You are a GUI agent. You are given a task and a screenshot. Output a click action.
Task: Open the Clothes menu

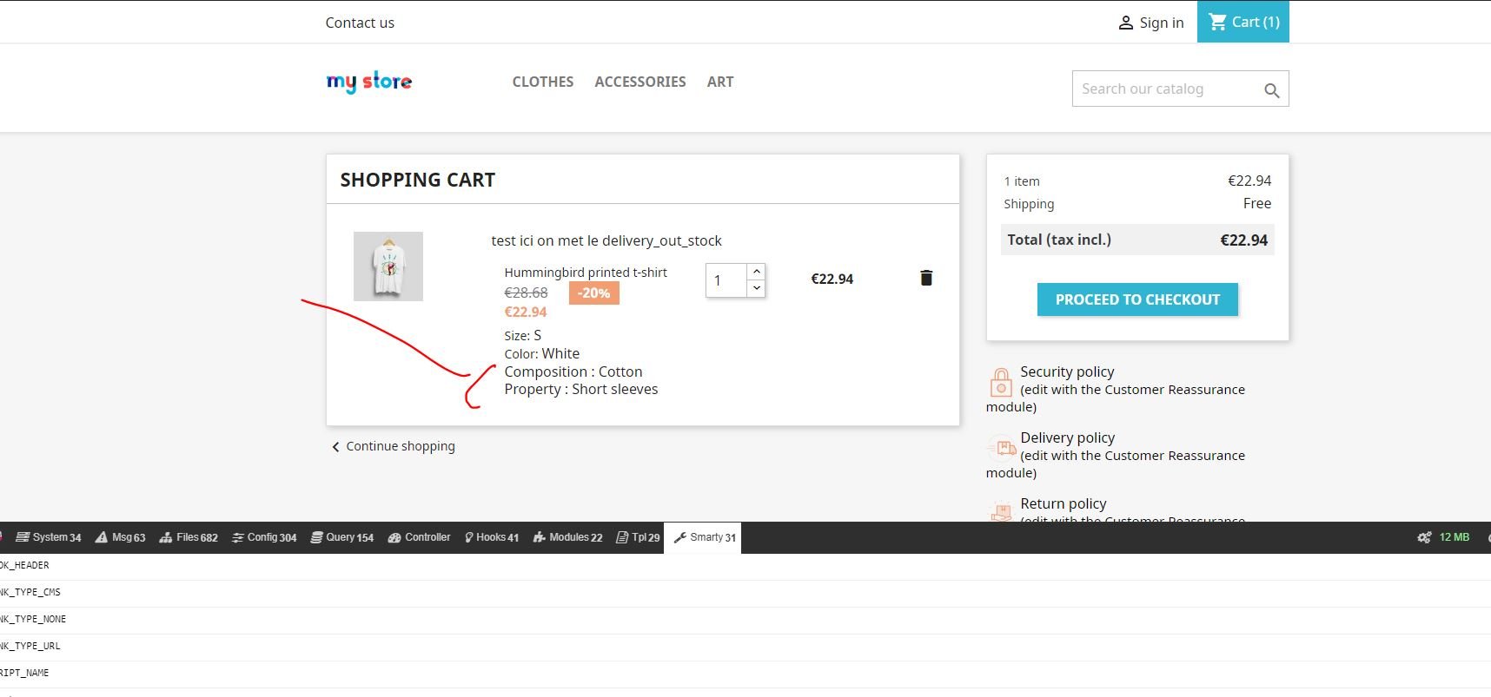click(x=543, y=82)
